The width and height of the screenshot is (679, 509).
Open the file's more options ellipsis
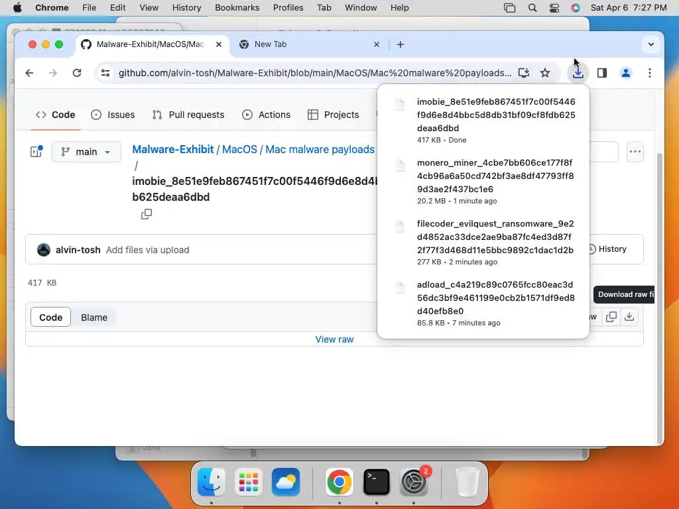tap(635, 152)
